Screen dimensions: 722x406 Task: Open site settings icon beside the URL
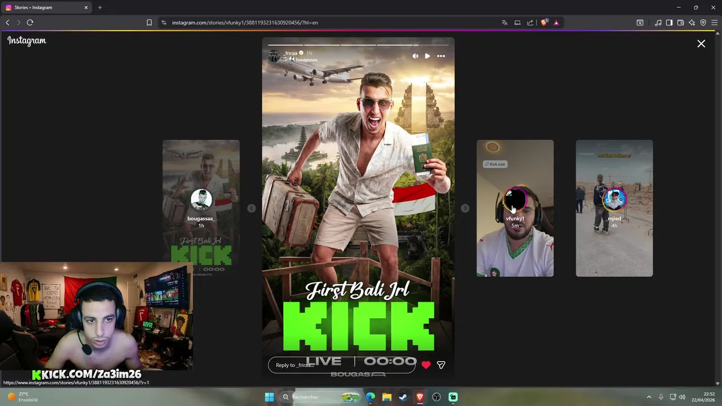[164, 23]
